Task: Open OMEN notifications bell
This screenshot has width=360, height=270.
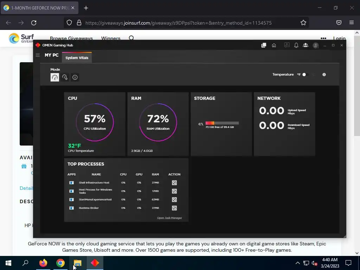Action: [296, 45]
